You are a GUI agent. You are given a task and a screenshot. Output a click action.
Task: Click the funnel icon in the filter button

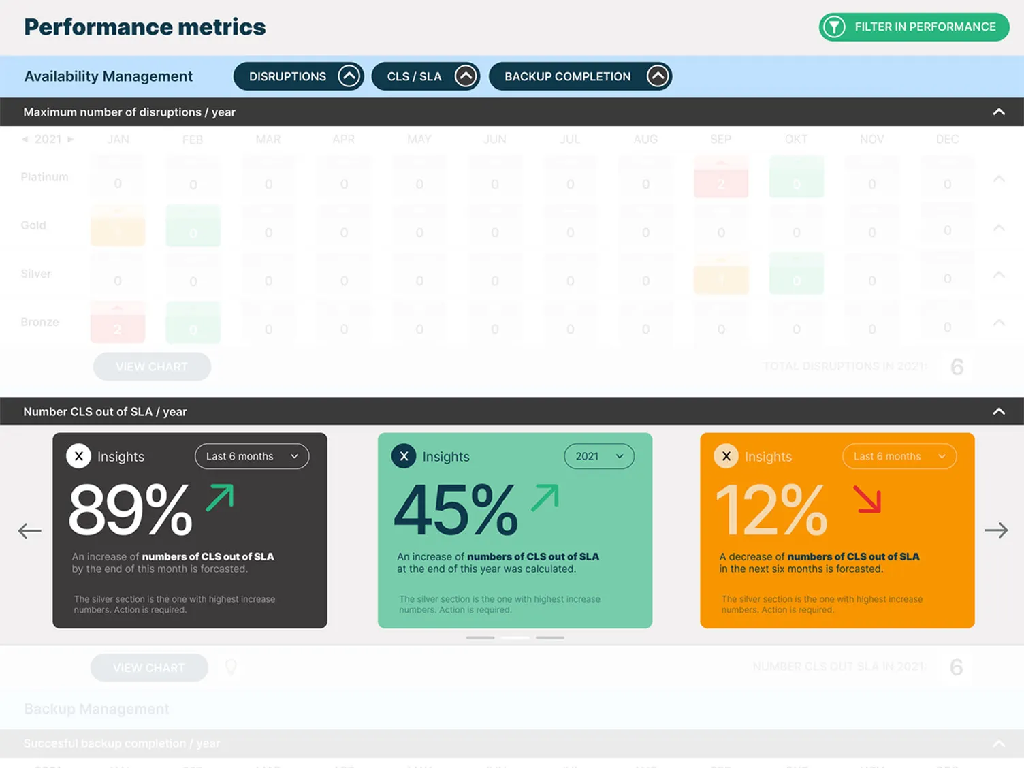click(834, 27)
